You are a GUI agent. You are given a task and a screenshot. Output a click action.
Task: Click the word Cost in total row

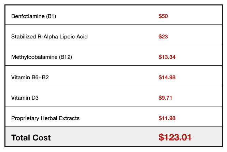[42, 138]
